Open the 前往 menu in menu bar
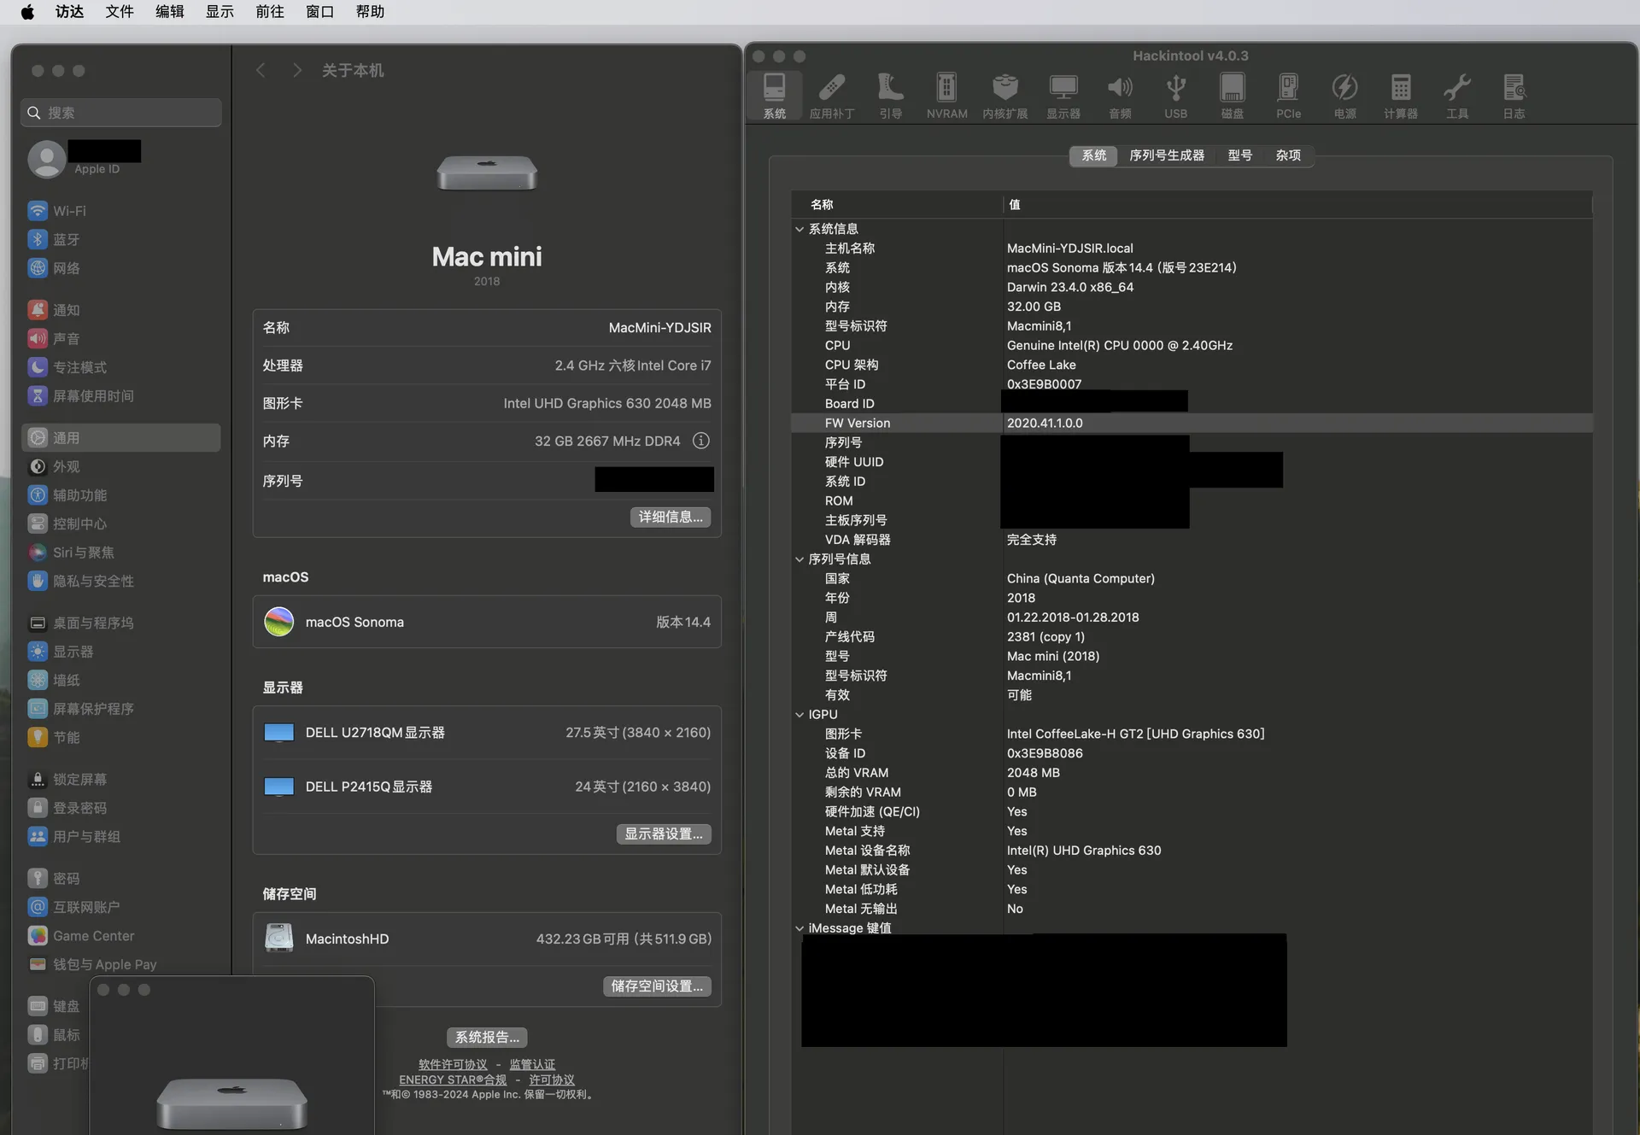1640x1135 pixels. click(269, 12)
